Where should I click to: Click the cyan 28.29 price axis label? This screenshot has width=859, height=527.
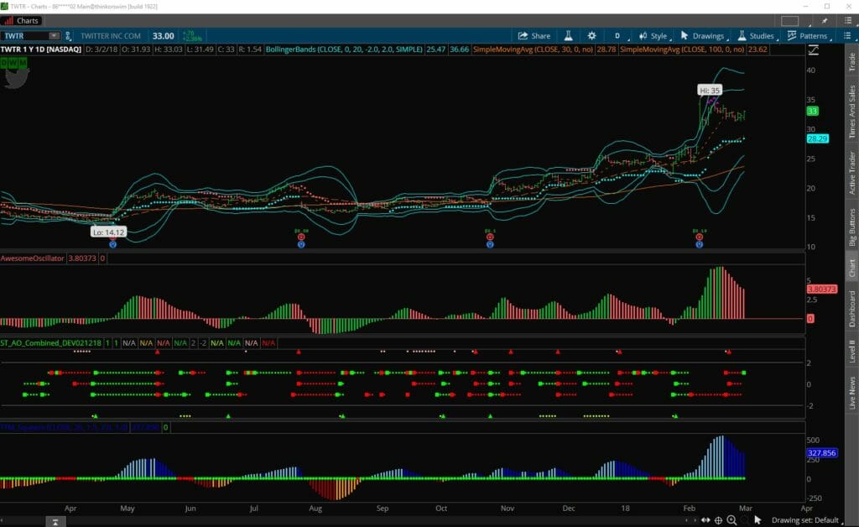[x=817, y=139]
